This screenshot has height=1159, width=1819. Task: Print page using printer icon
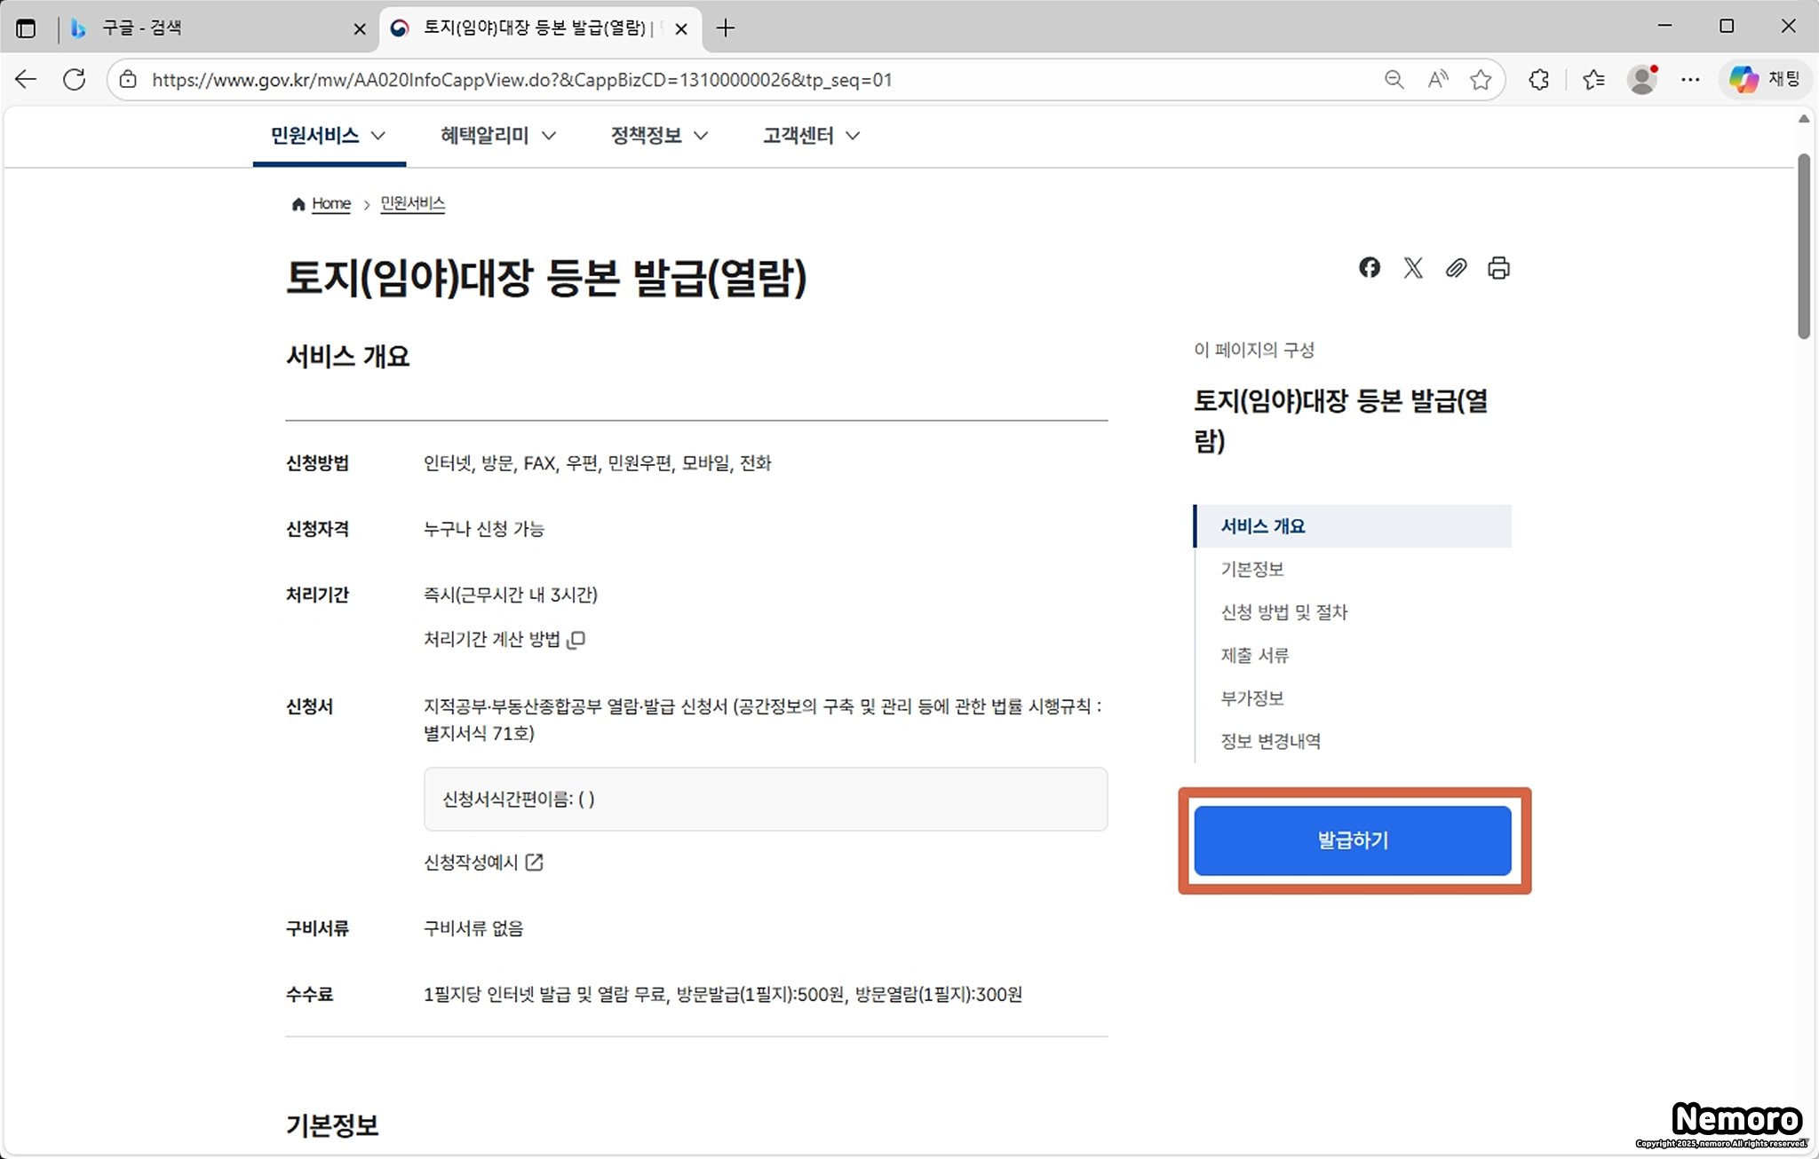pos(1498,267)
